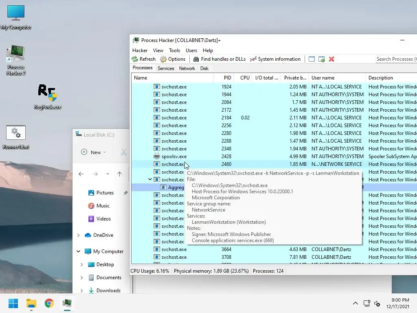Screen dimensions: 417x313
Task: Click CPU Usage status bar entry
Action: 150,271
